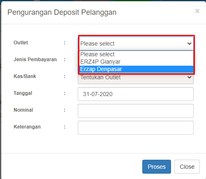Close the dialog with the X icon
Image resolution: width=206 pixels, height=179 pixels.
(197, 11)
